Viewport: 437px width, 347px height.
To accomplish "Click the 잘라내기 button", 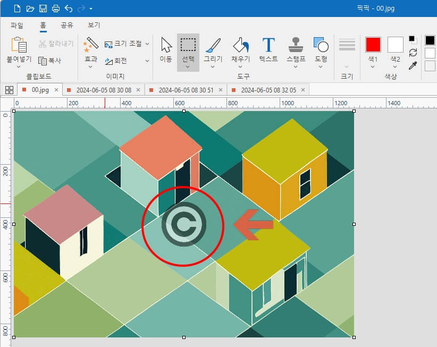I will [56, 44].
